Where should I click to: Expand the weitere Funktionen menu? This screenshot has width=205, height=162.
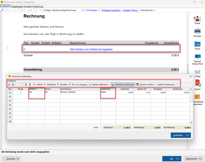(167, 85)
